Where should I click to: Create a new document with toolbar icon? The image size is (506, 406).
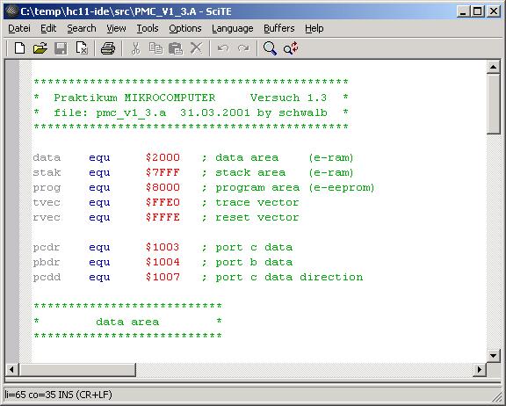point(19,48)
